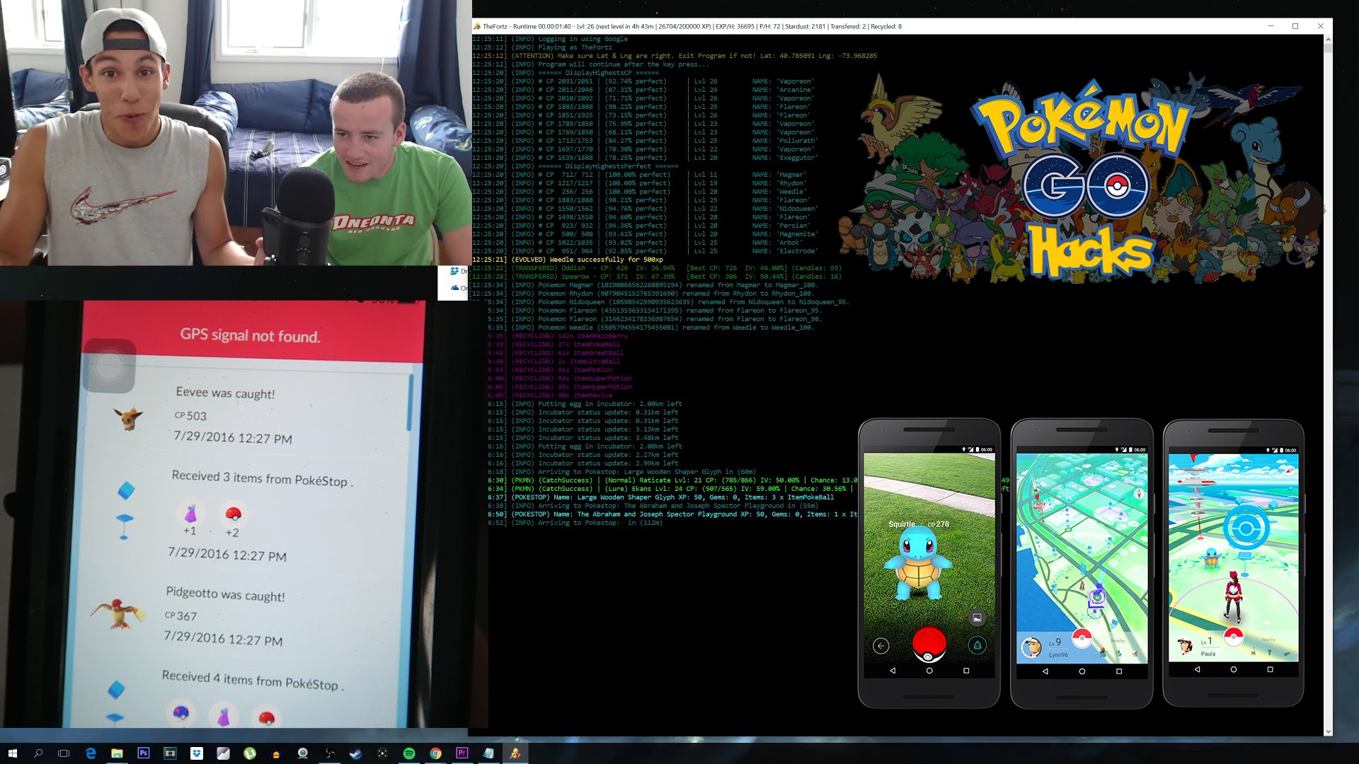The image size is (1359, 764).
Task: Click the console scrollbar up arrow
Action: (1328, 40)
